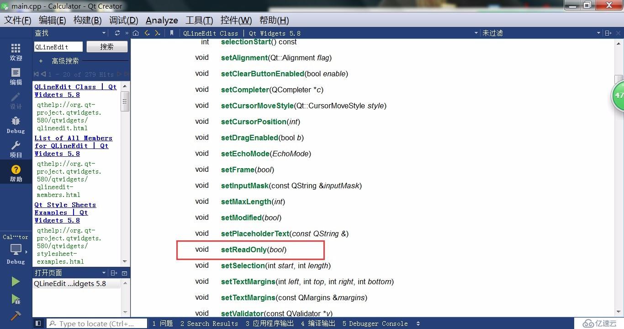Build project with the hammer icon
The width and height of the screenshot is (624, 329).
(x=16, y=316)
